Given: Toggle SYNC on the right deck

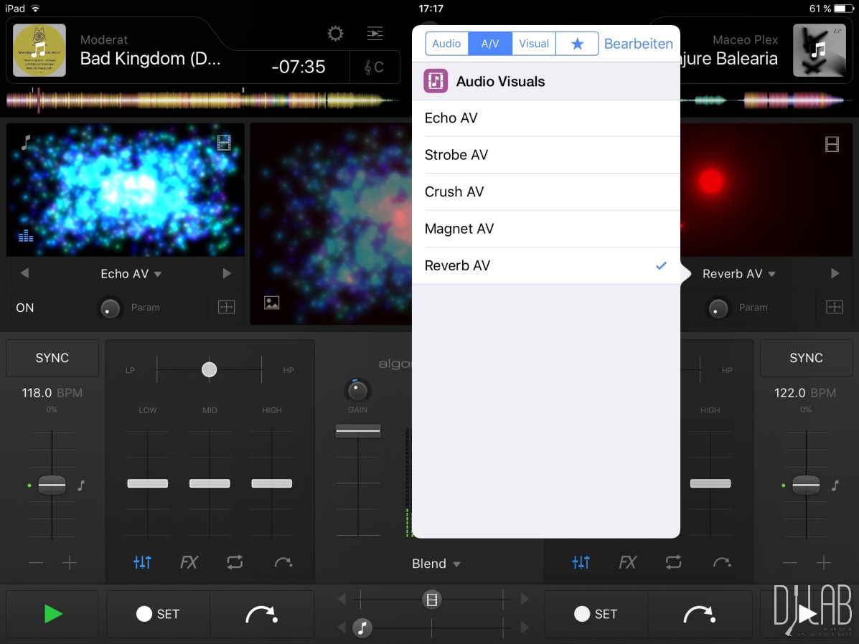Looking at the screenshot, I should tap(806, 358).
